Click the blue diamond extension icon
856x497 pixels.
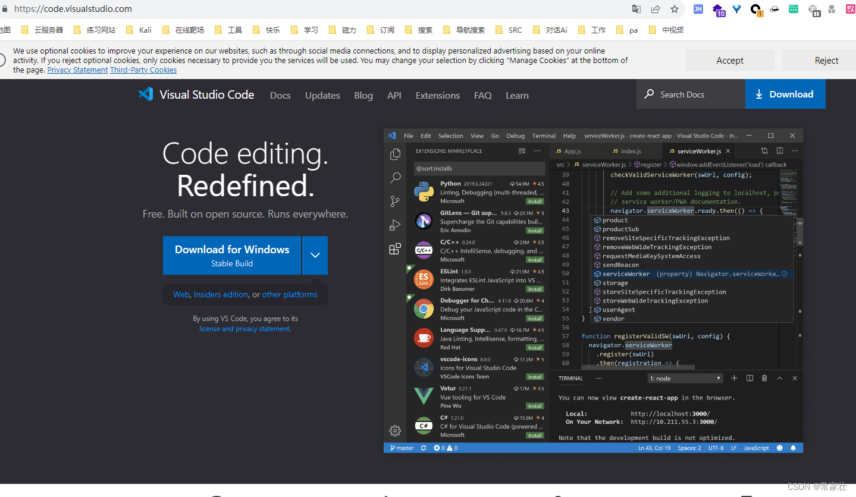coord(737,9)
